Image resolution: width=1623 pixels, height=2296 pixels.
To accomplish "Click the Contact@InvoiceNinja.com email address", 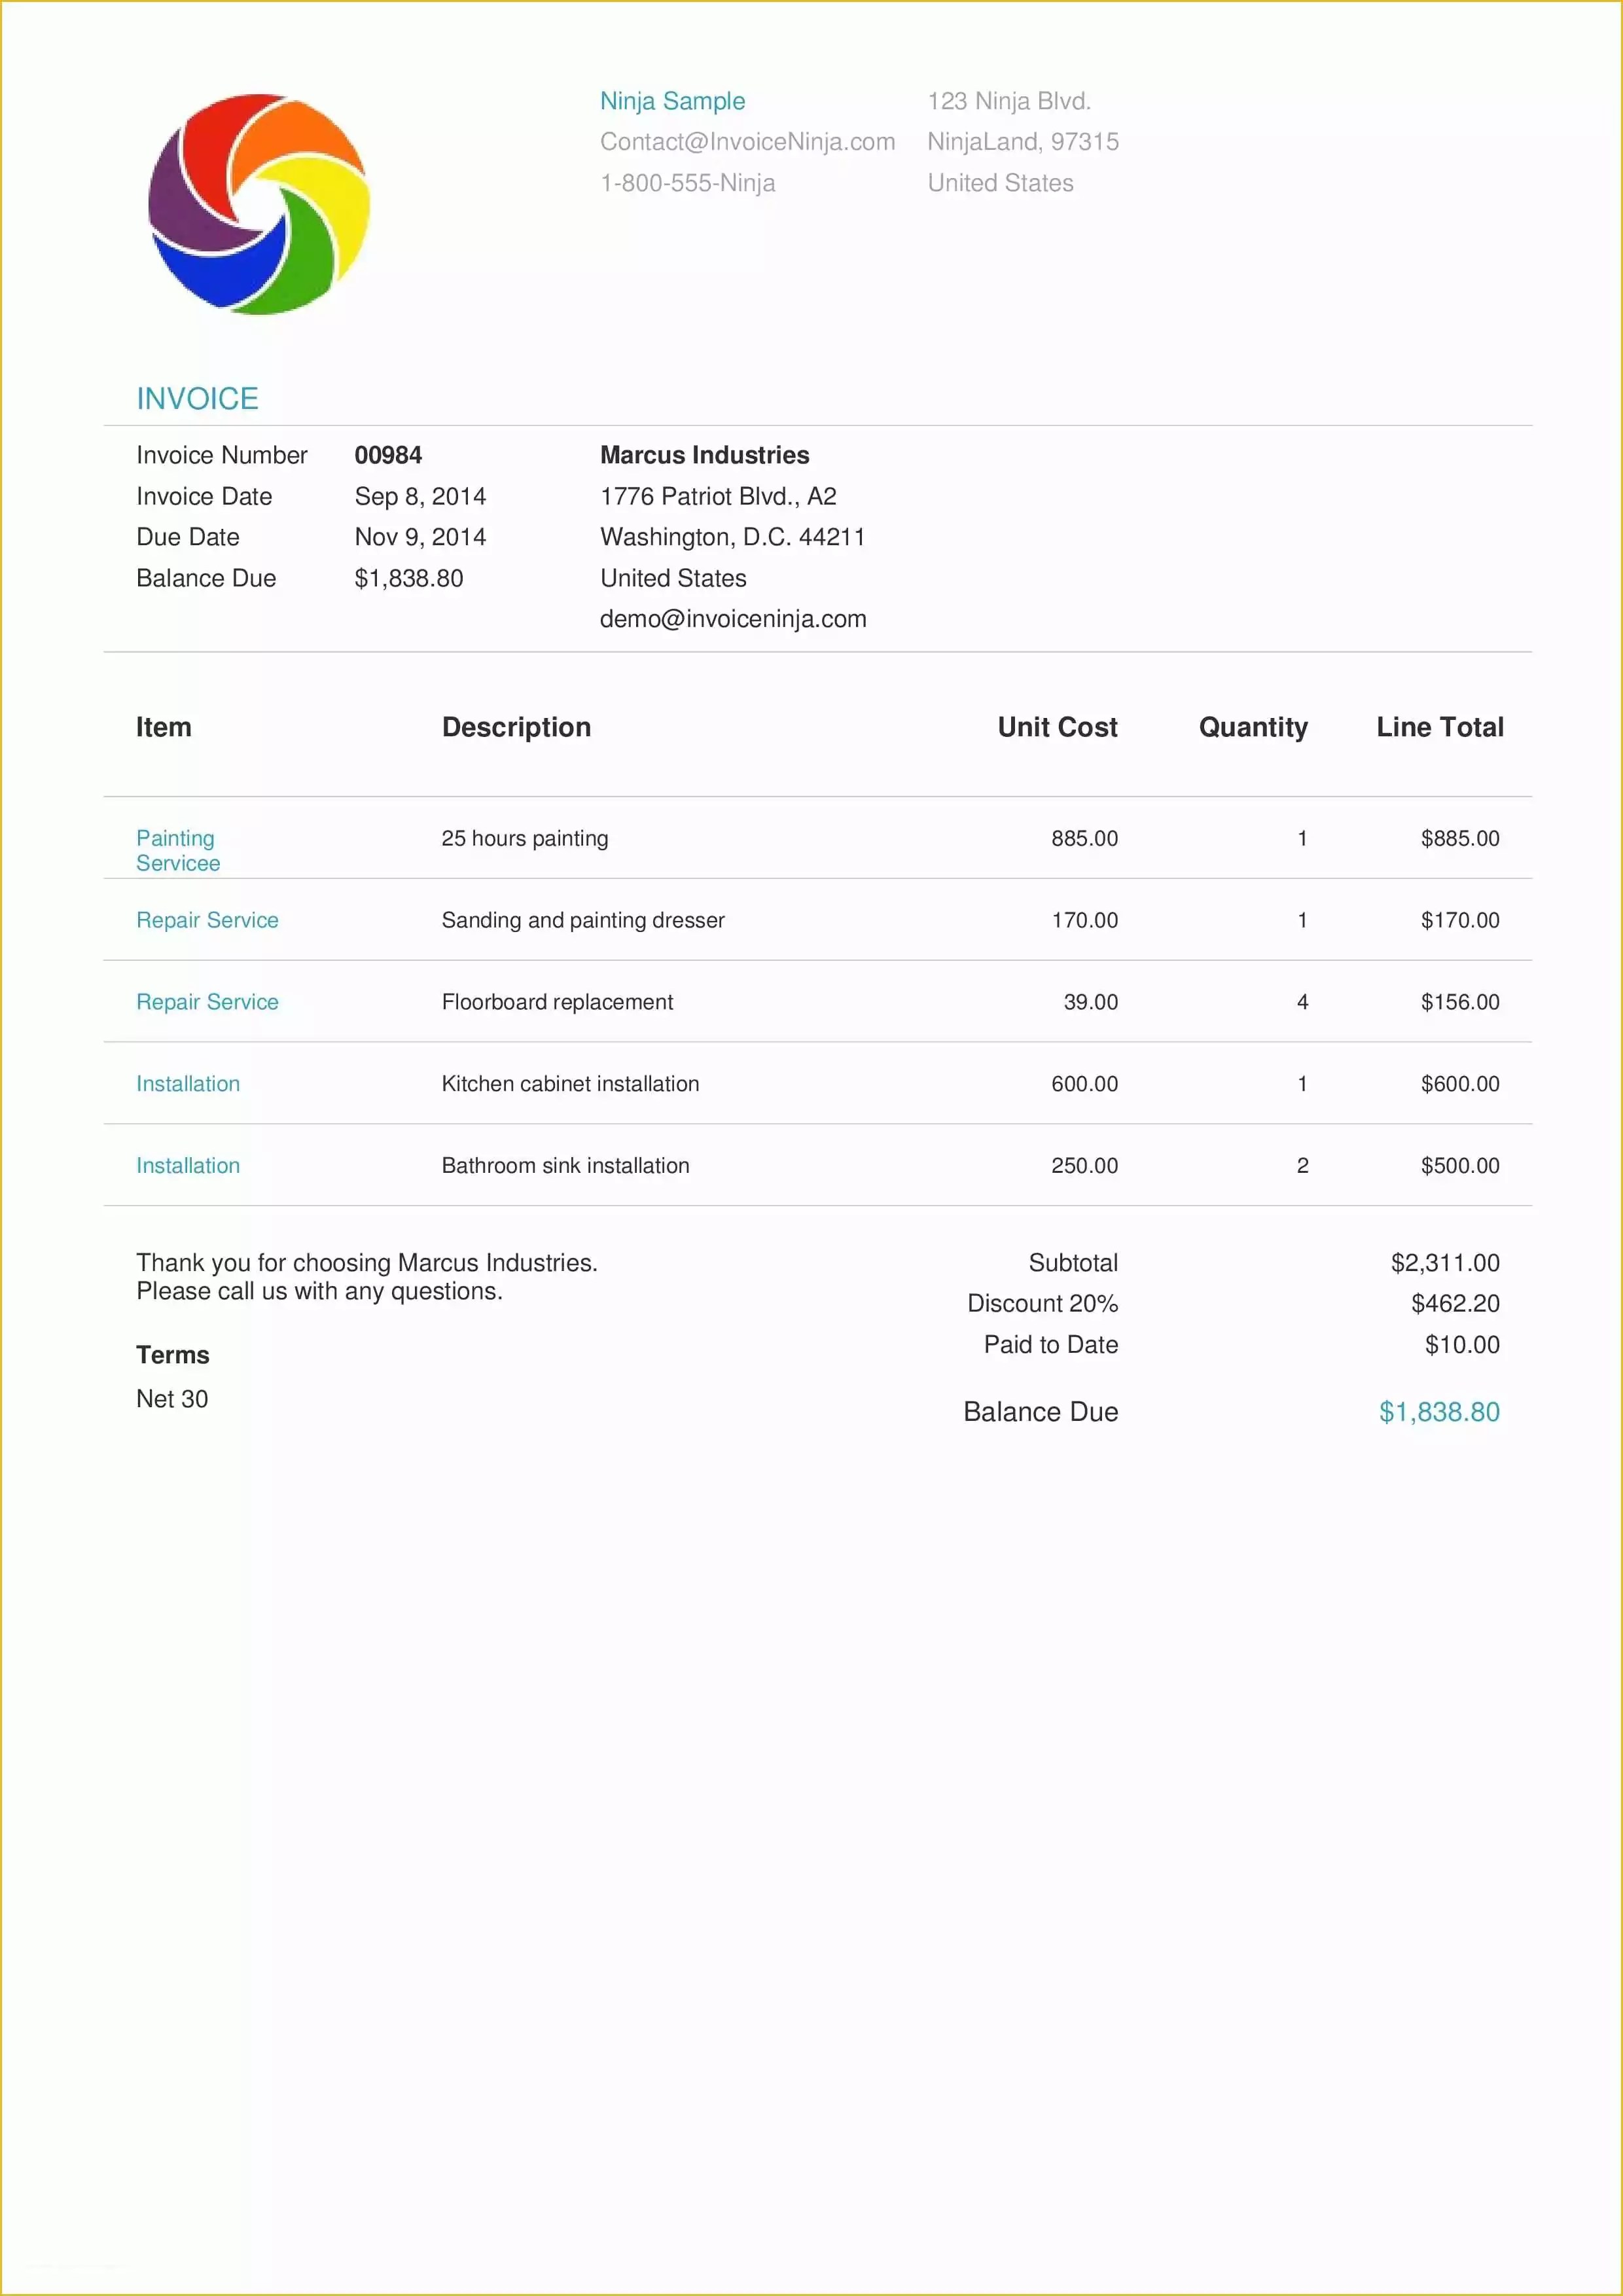I will [x=747, y=142].
